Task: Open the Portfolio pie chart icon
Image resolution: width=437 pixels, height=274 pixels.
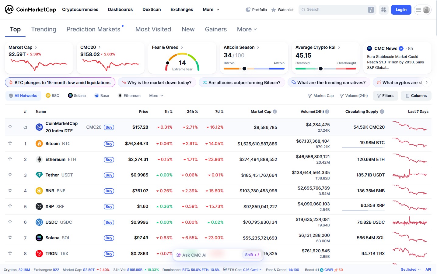Action: (x=248, y=10)
